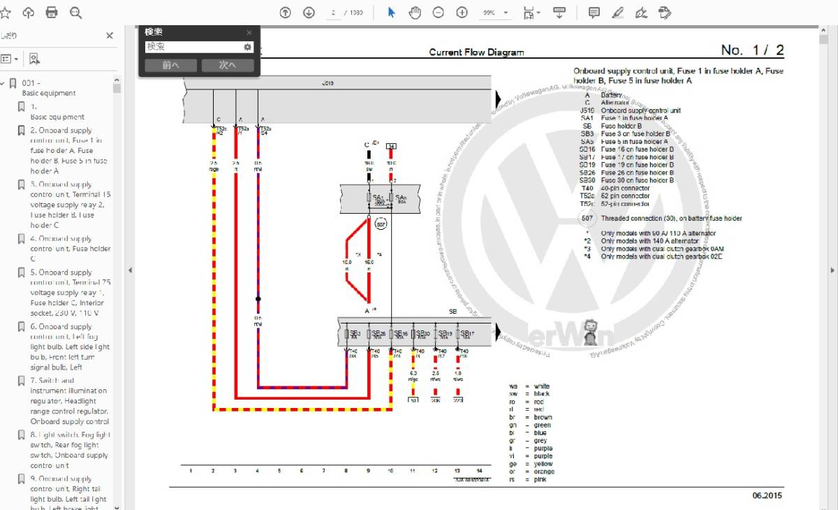Viewport: 838px width, 510px height.
Task: Click the 前へ previous result button
Action: (170, 65)
